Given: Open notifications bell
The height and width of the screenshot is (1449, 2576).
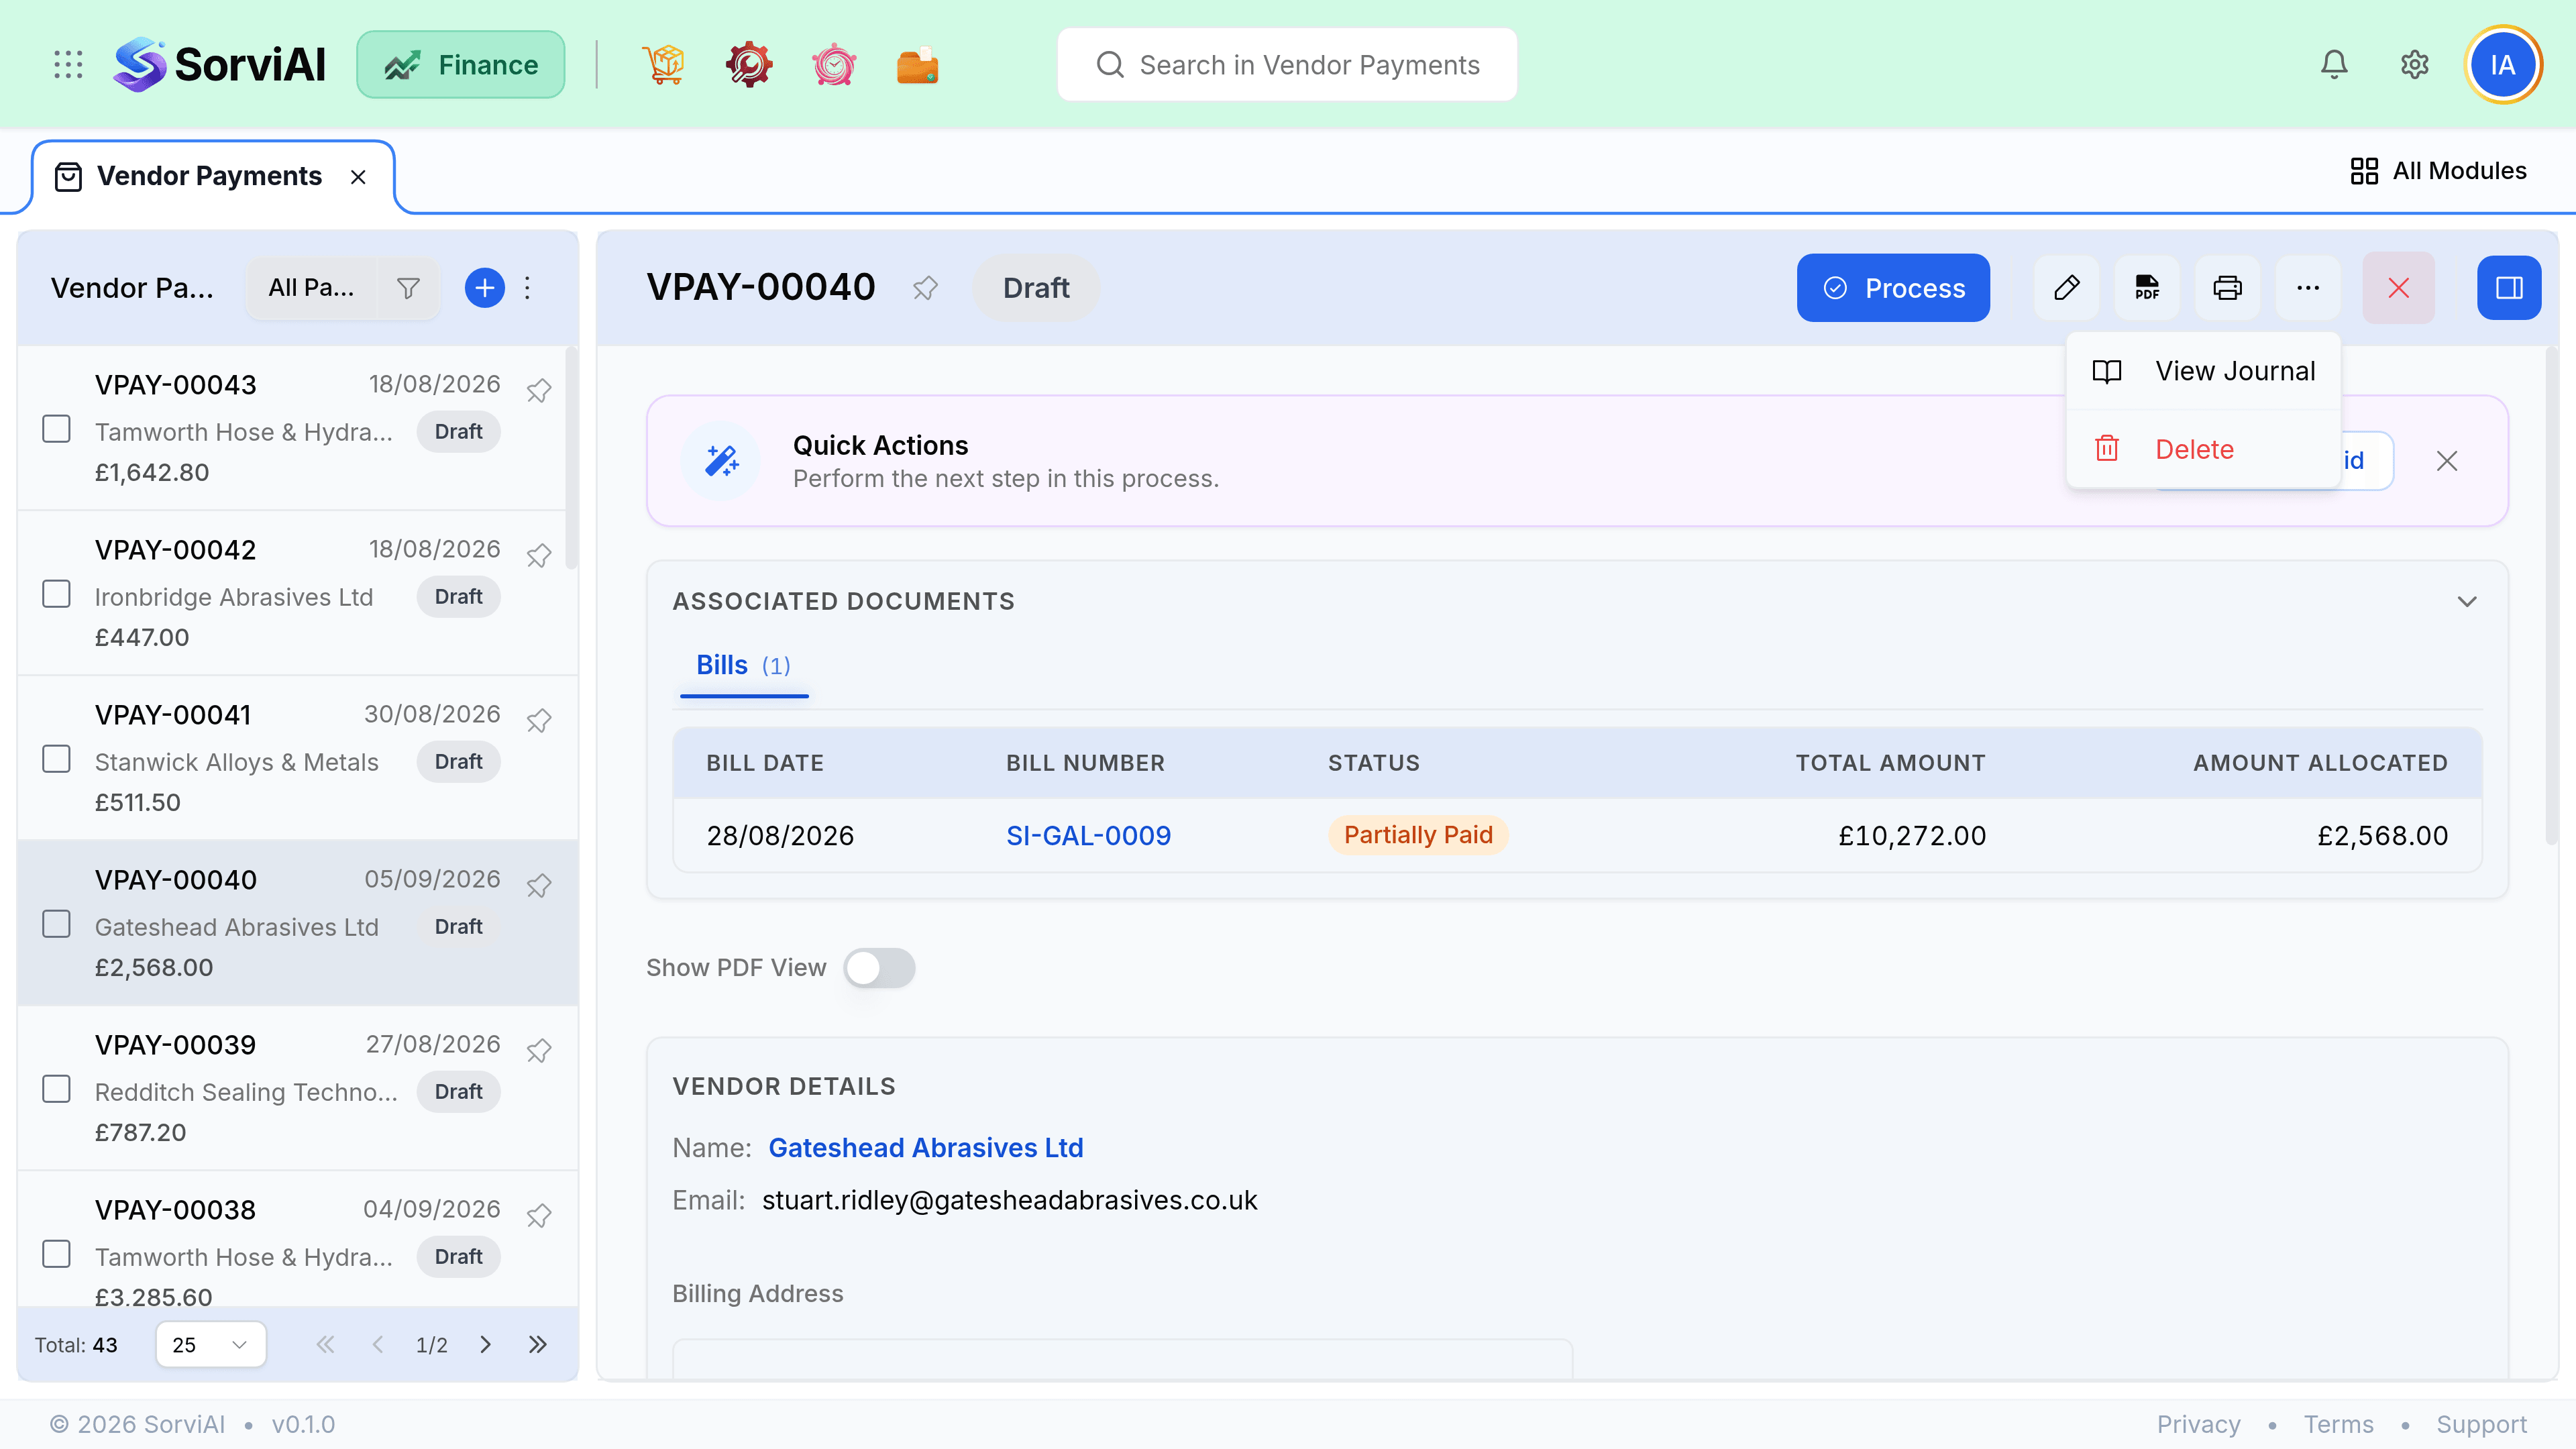Looking at the screenshot, I should [2334, 65].
